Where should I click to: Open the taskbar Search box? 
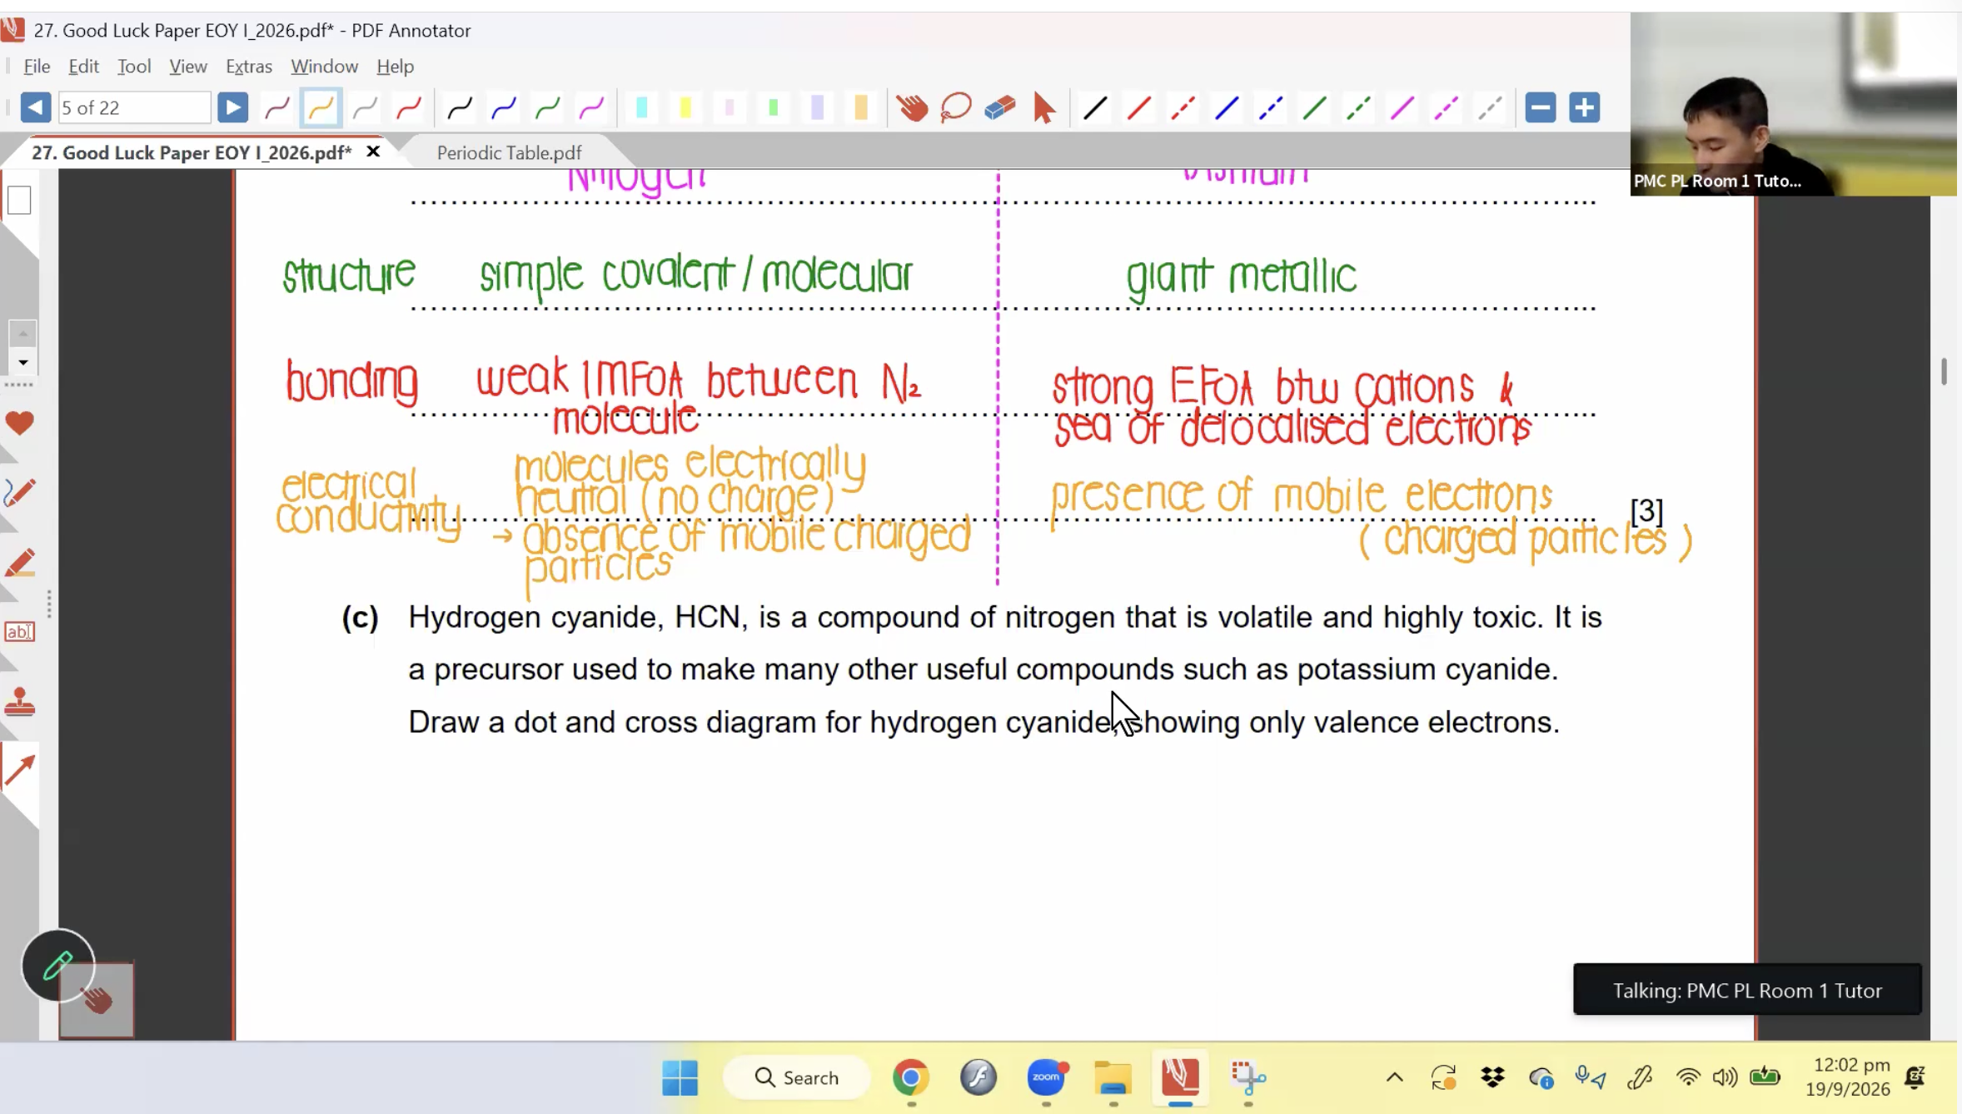pos(797,1077)
